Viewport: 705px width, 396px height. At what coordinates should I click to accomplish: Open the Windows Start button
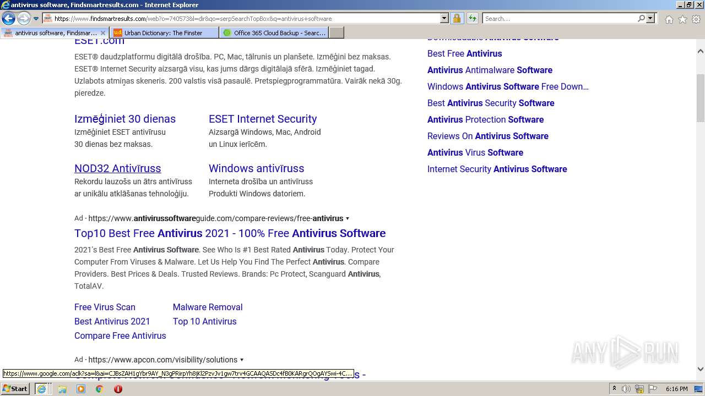(15, 388)
